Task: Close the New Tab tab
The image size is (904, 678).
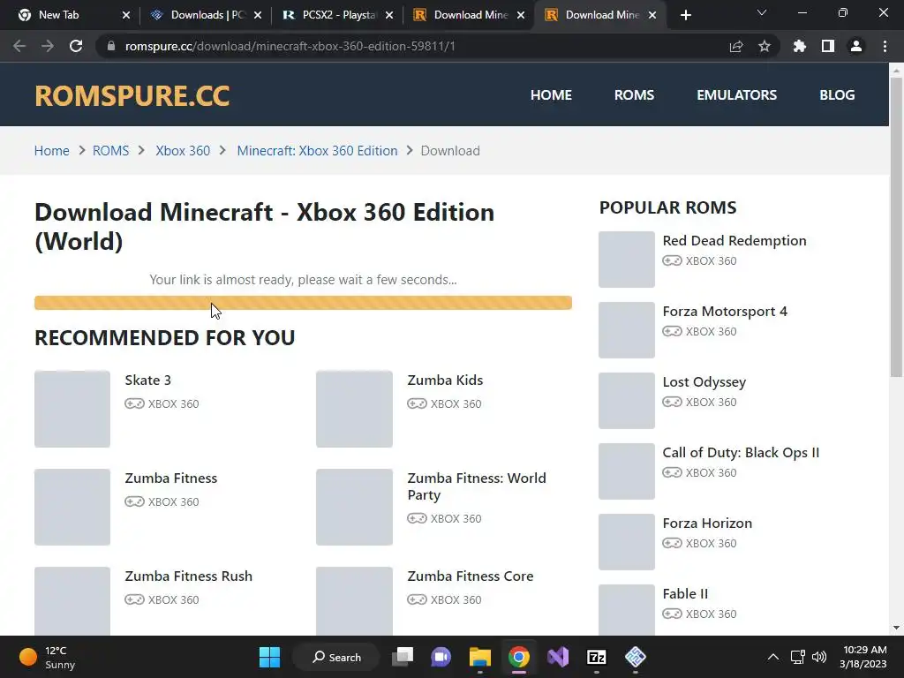Action: coord(126,15)
